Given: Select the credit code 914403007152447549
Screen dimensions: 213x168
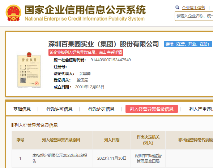Looking at the screenshot, I should click(111, 60).
